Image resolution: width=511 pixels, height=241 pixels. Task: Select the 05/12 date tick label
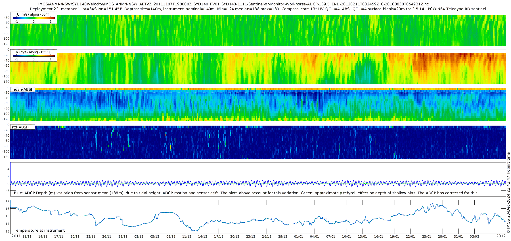pos(155,236)
